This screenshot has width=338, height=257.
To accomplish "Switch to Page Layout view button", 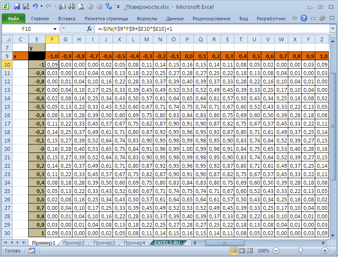I will tap(242, 251).
